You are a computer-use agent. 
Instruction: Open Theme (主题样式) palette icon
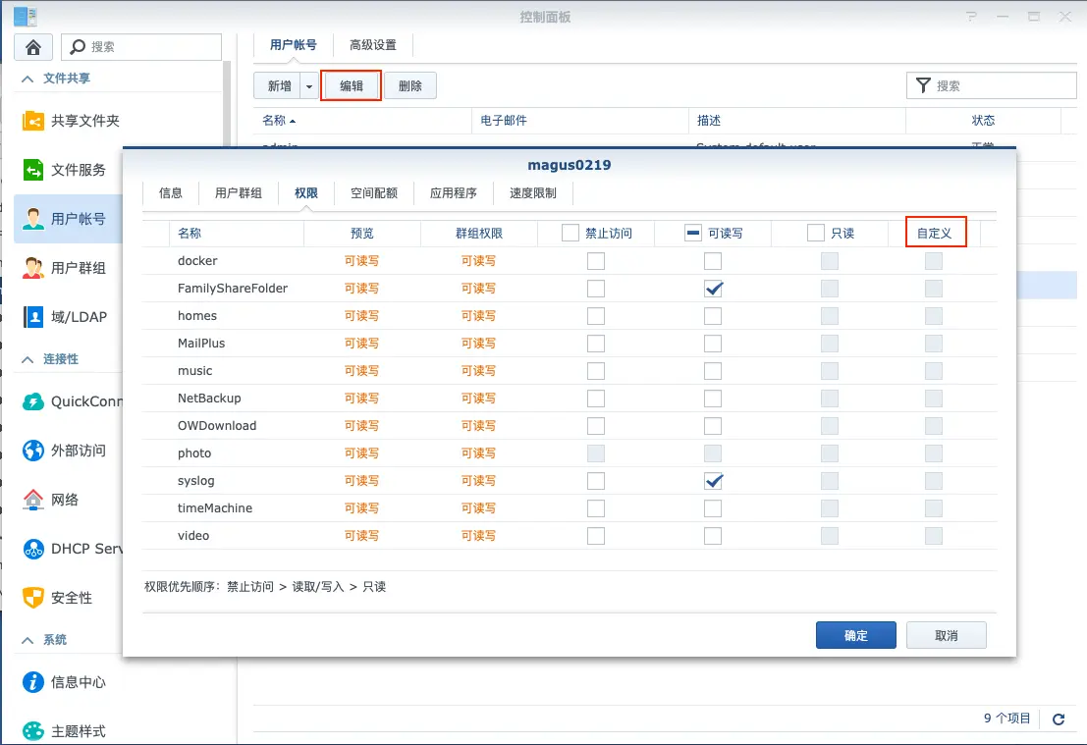coord(33,730)
